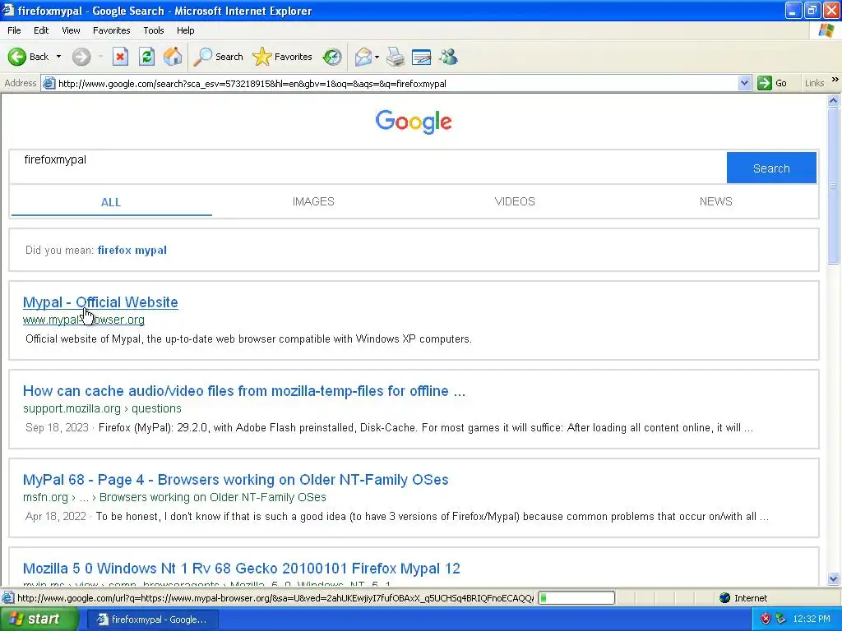This screenshot has height=631, width=842.
Task: Expand the Address bar URL dropdown
Action: (744, 83)
